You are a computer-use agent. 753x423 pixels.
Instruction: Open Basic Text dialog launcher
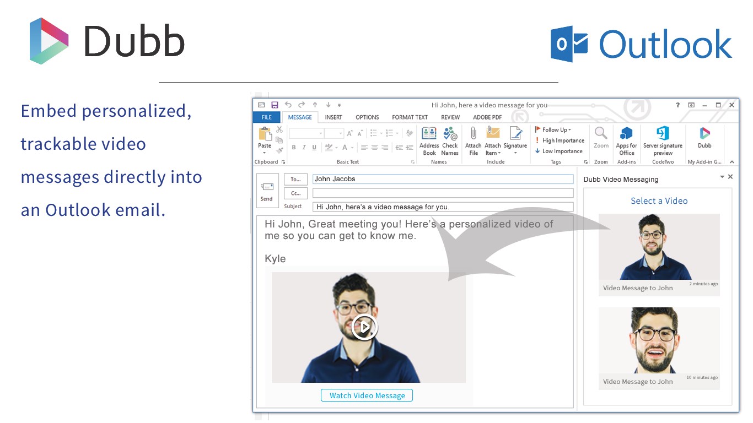click(413, 162)
